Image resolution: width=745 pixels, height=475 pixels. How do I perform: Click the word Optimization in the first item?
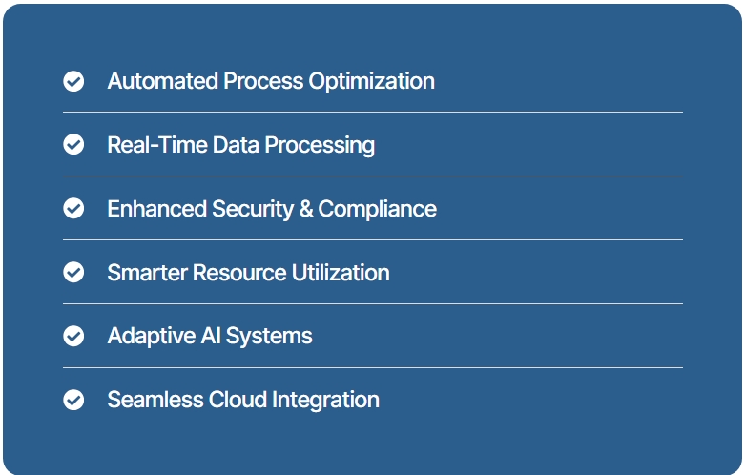[x=372, y=82]
